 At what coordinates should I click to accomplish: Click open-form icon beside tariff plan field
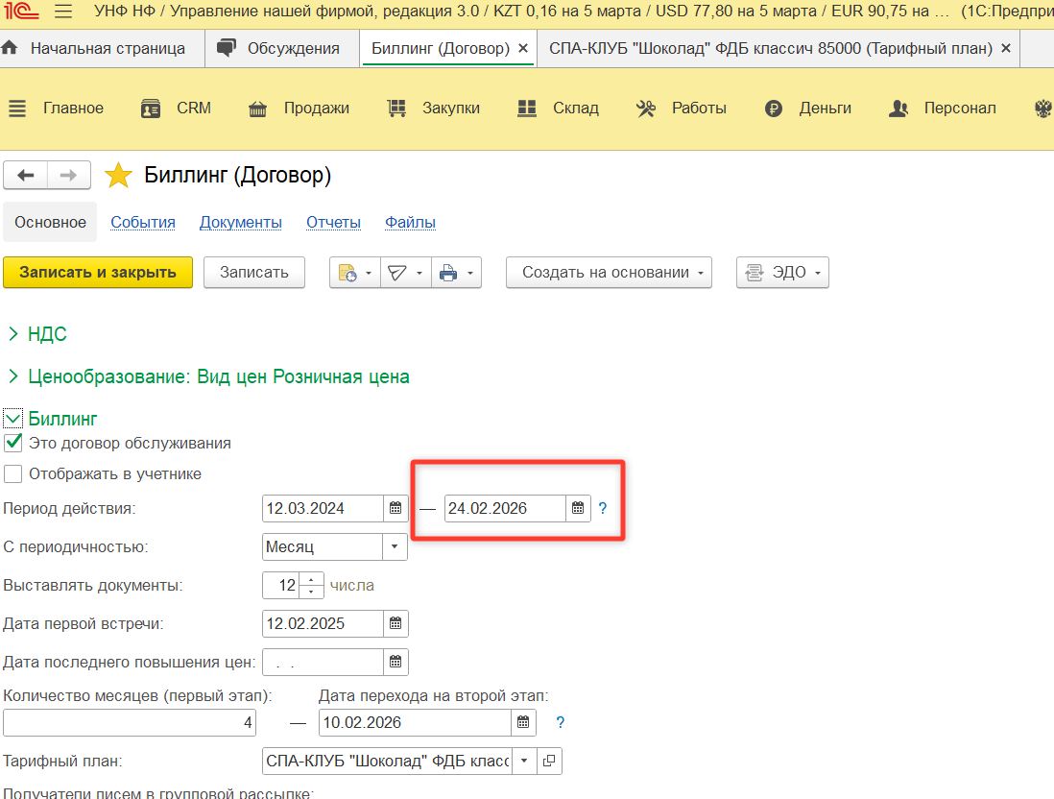point(549,761)
